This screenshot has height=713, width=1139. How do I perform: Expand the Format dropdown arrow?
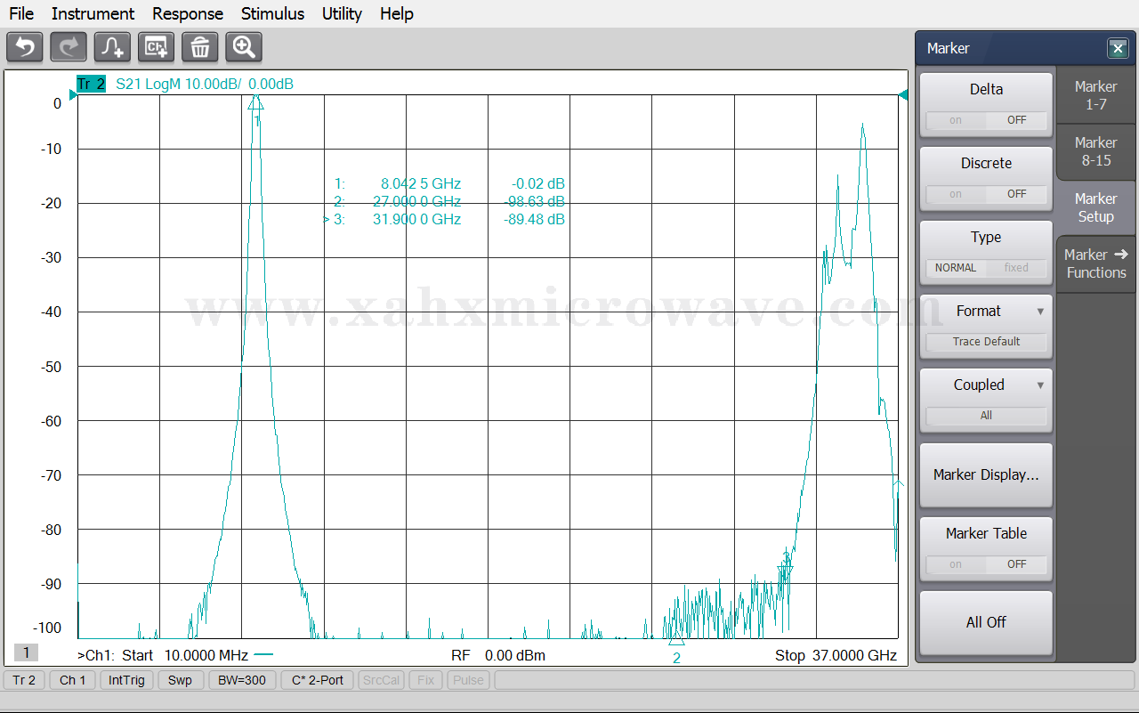[x=1040, y=312]
